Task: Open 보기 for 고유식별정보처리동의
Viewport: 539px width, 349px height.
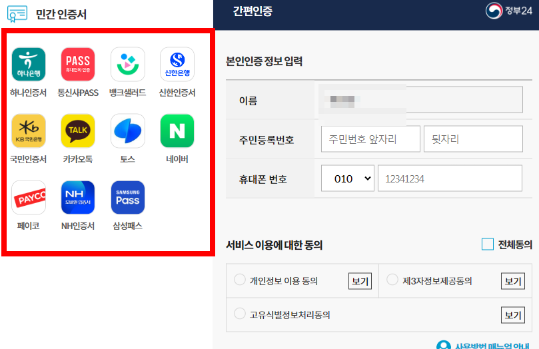Action: pos(513,315)
